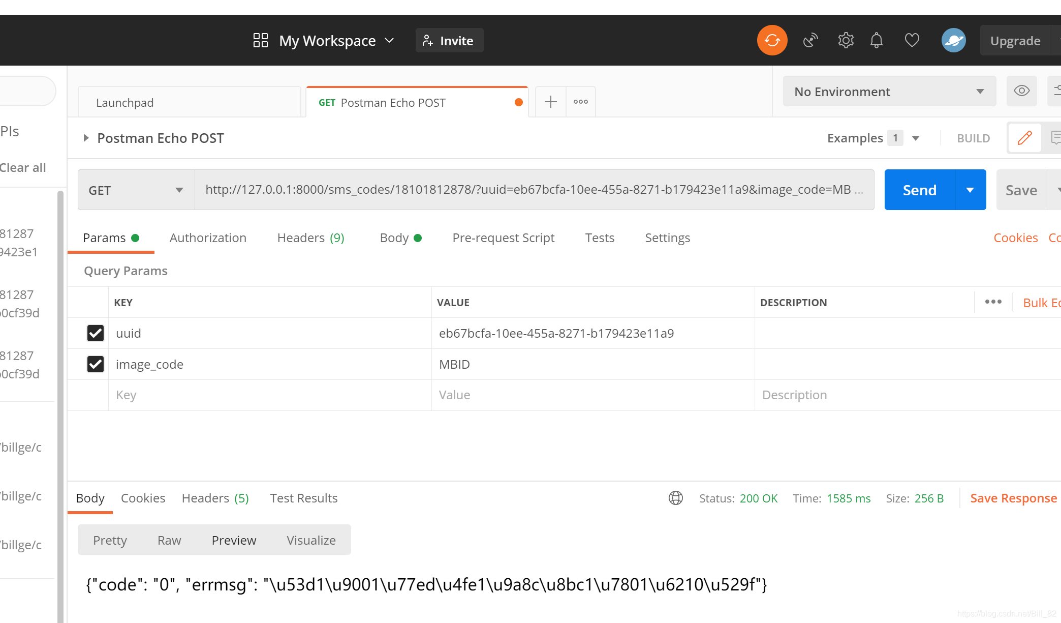Click the heart icon

(912, 40)
